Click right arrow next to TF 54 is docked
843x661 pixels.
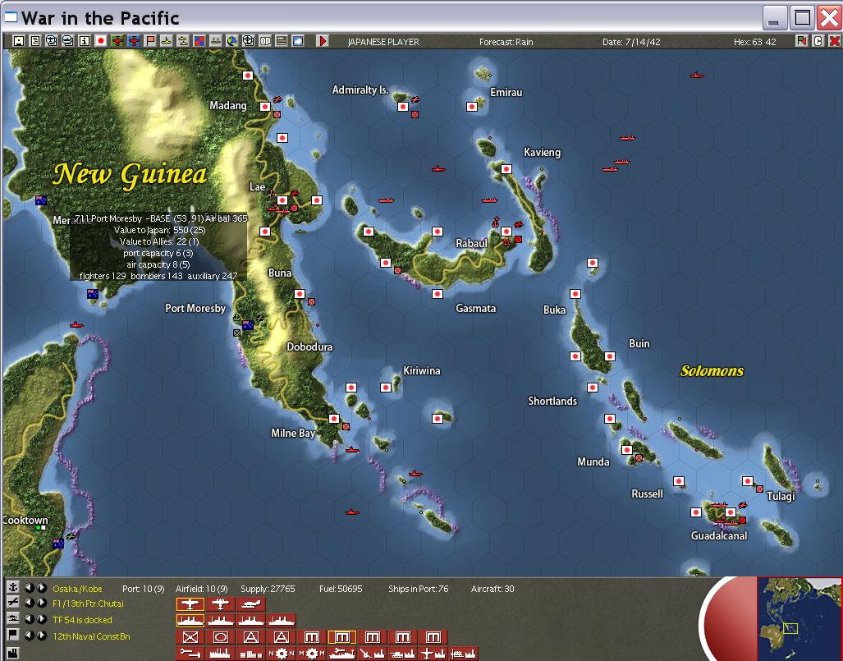tap(41, 619)
